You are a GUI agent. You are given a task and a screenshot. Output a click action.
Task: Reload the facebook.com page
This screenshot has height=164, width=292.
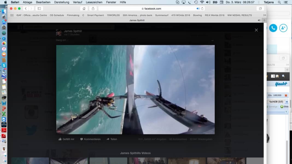[x=202, y=8]
